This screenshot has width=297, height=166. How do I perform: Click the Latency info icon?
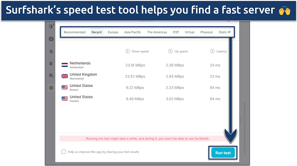pyautogui.click(x=212, y=52)
